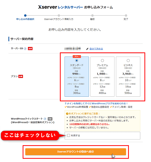
Task: Click the warning icon before 本オプションに関するご注意
Action: click(x=67, y=114)
